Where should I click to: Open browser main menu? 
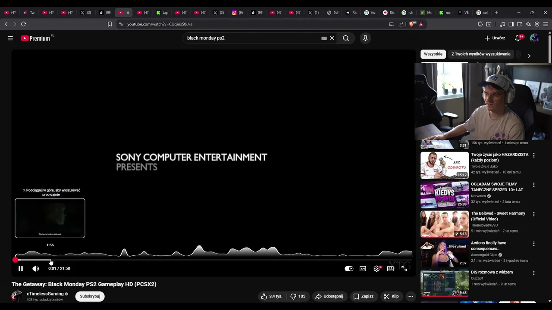[x=546, y=24]
